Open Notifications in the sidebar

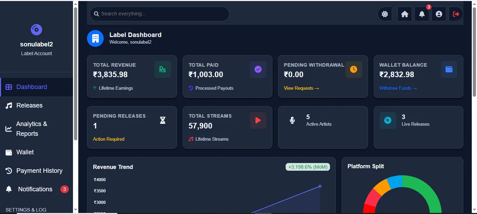pos(36,189)
